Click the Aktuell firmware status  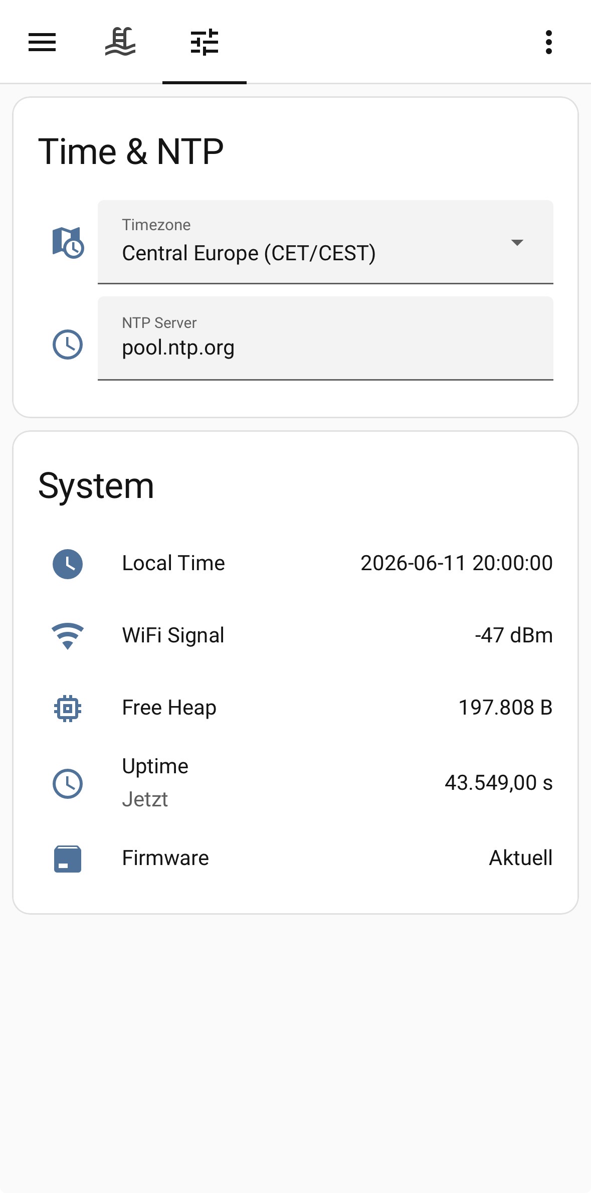coord(521,858)
